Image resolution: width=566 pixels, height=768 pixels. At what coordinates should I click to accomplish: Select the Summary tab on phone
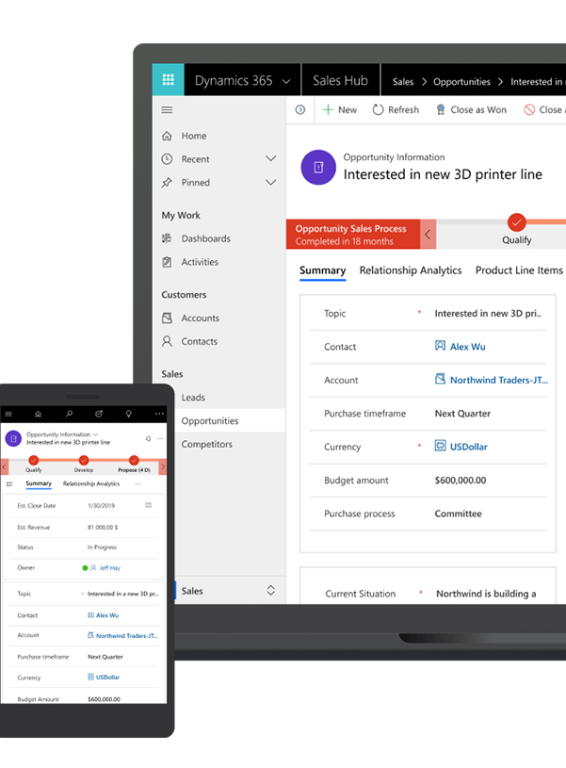point(39,483)
